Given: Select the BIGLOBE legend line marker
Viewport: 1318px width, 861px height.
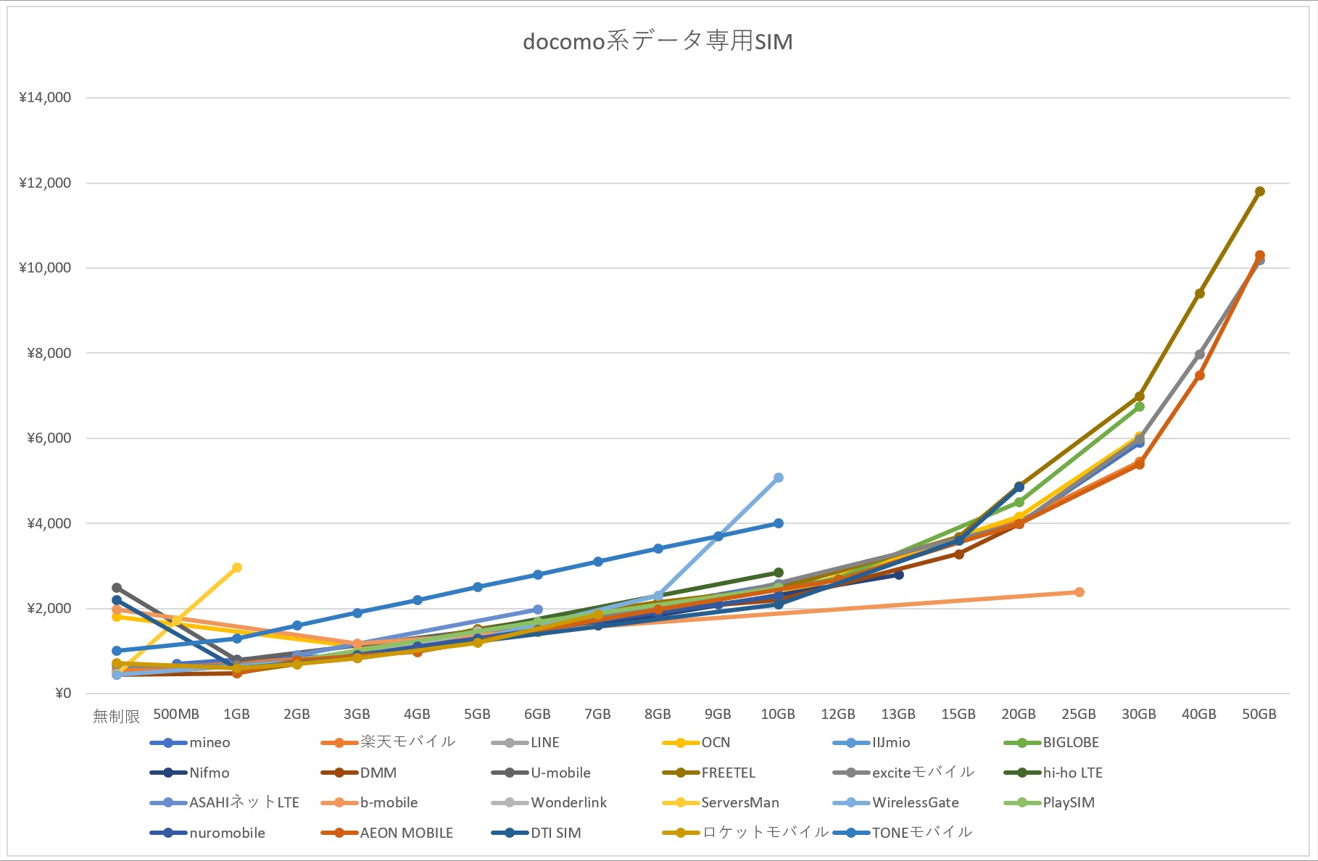Looking at the screenshot, I should click(1022, 743).
